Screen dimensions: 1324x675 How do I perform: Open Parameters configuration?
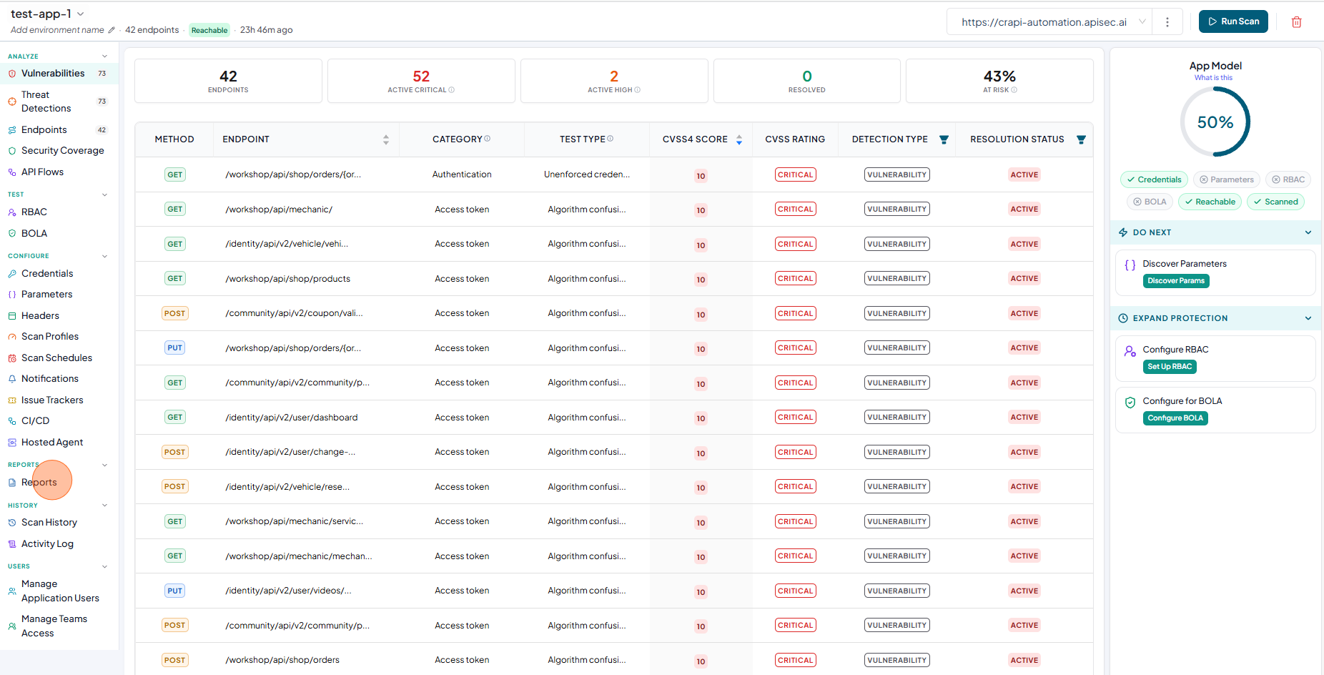(x=59, y=294)
